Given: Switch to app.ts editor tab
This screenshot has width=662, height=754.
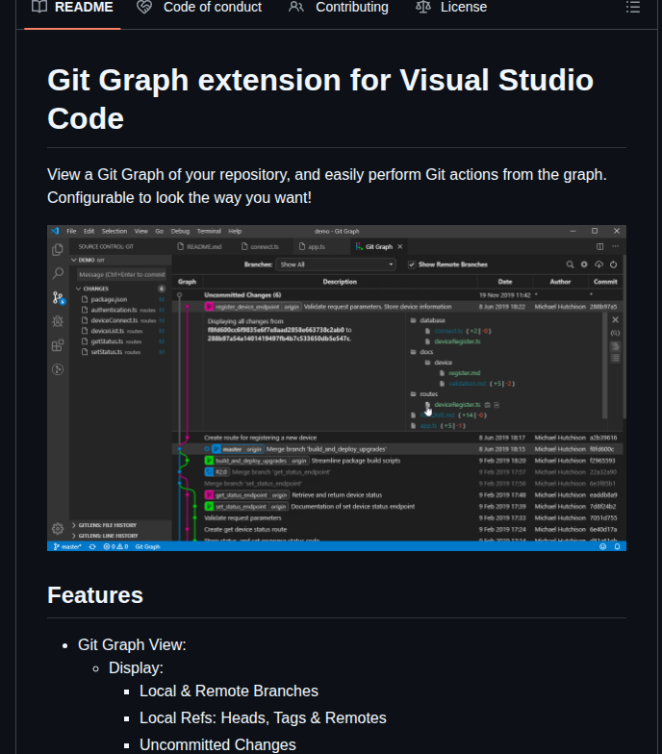Looking at the screenshot, I should (312, 246).
